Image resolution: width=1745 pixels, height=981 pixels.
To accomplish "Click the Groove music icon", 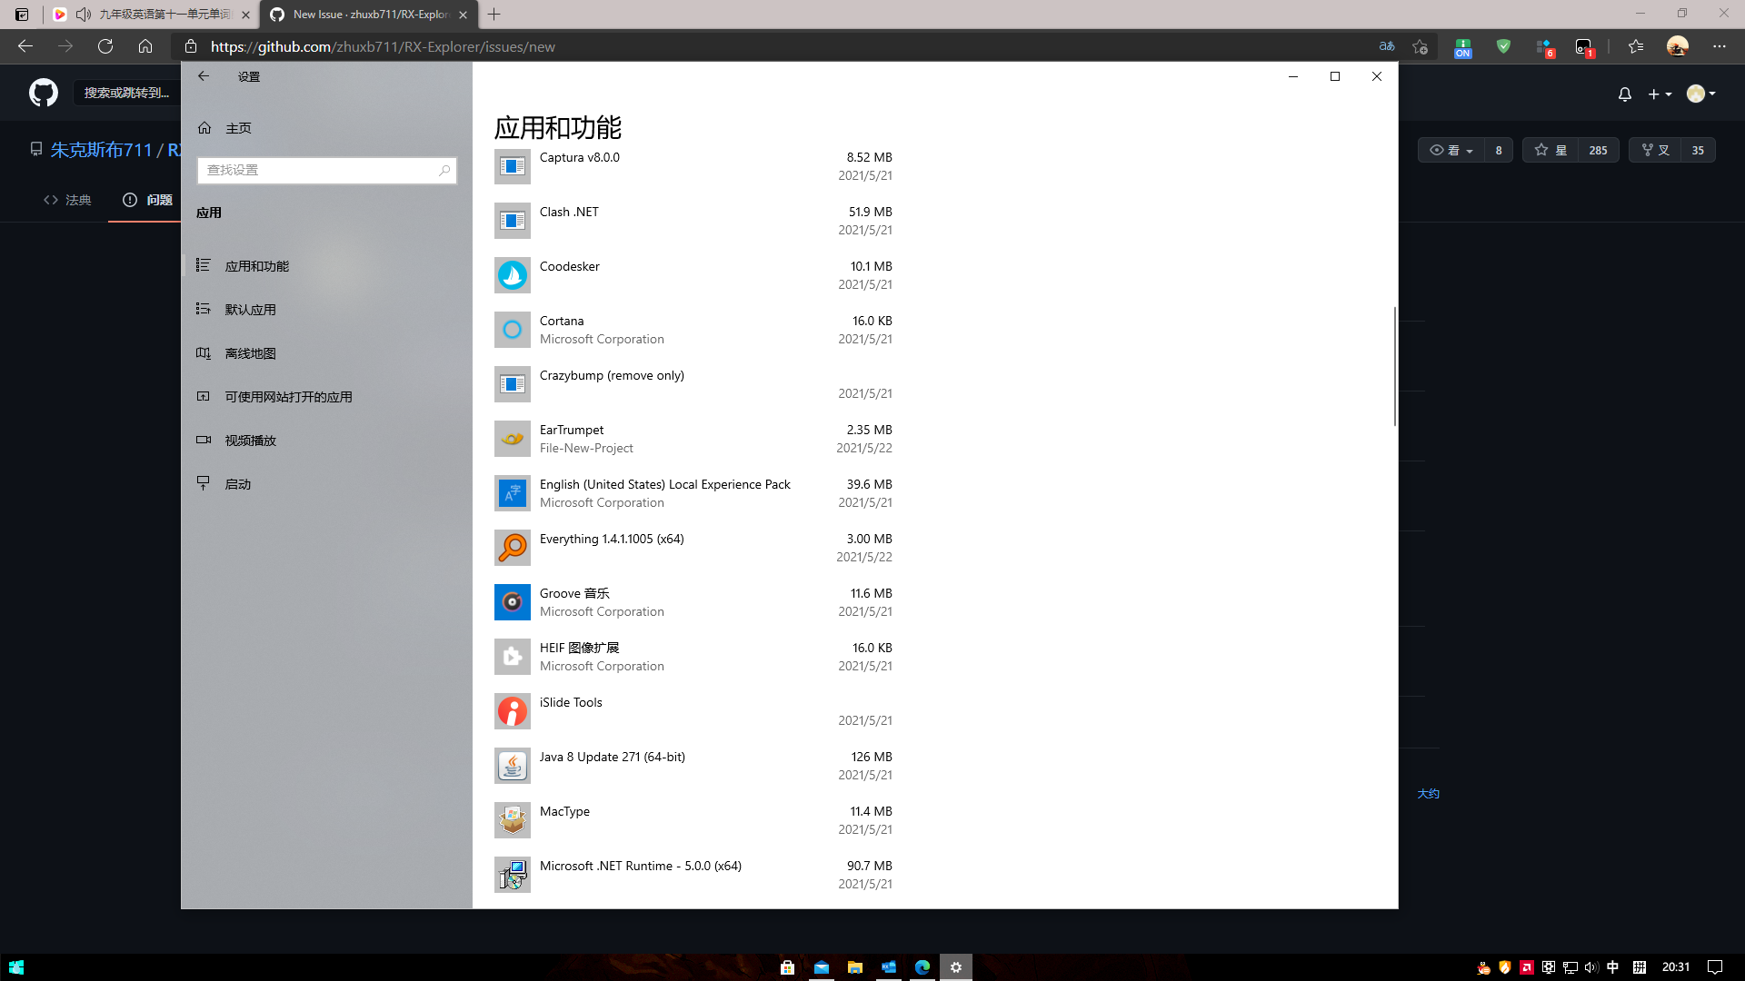I will pyautogui.click(x=513, y=602).
